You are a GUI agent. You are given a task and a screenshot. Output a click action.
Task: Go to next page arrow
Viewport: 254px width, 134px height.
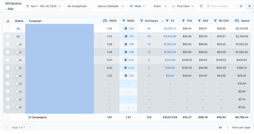[x=30, y=127]
